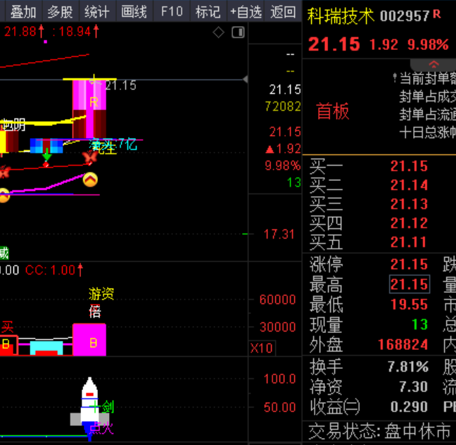Click the R margin-trading badge by the stock code

436,14
